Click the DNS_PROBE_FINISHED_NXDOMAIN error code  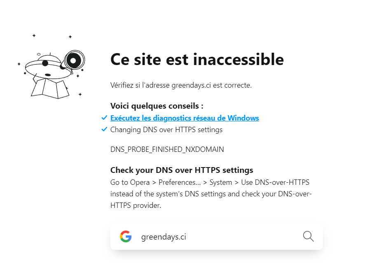point(167,149)
